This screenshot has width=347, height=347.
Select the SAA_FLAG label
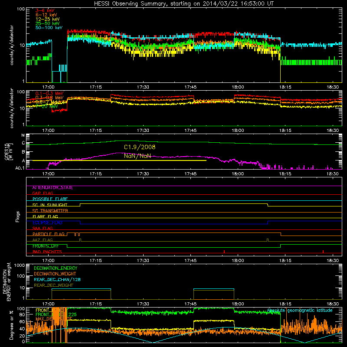tap(43, 229)
